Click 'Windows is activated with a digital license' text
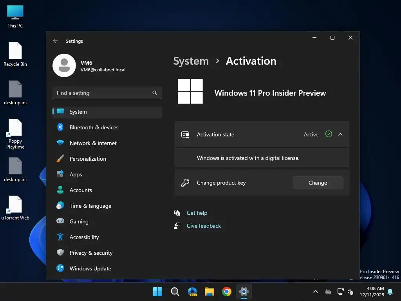The height and width of the screenshot is (301, 401). pos(248,158)
